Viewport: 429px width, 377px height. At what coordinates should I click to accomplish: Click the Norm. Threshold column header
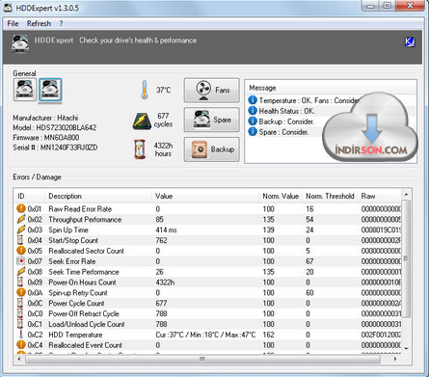click(x=330, y=196)
